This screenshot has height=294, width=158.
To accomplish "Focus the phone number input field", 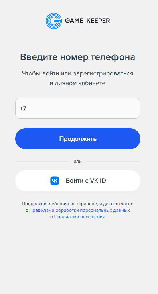I will pos(78,108).
